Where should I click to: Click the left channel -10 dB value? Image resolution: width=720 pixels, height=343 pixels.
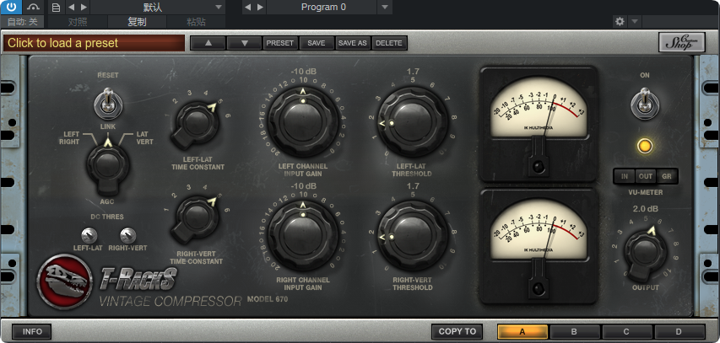tap(303, 72)
